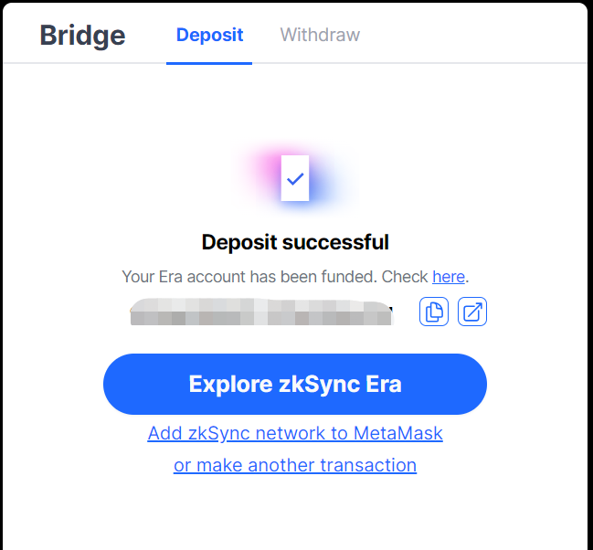This screenshot has height=550, width=593.
Task: Open the Withdraw section of Bridge
Action: pos(320,36)
